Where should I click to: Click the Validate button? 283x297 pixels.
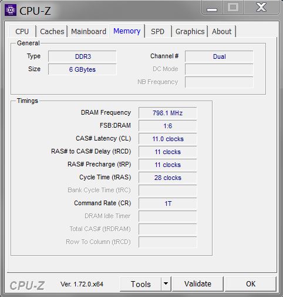[198, 284]
